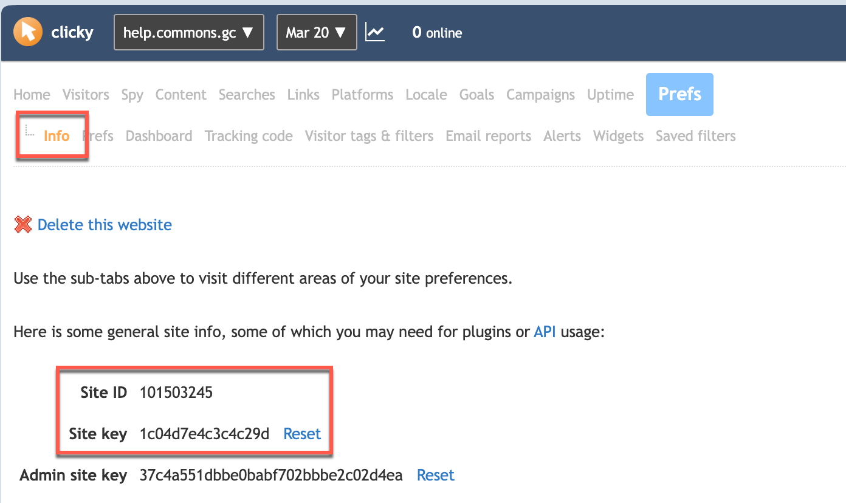Viewport: 846px width, 503px height.
Task: Open the Uptime tab
Action: [x=610, y=95]
